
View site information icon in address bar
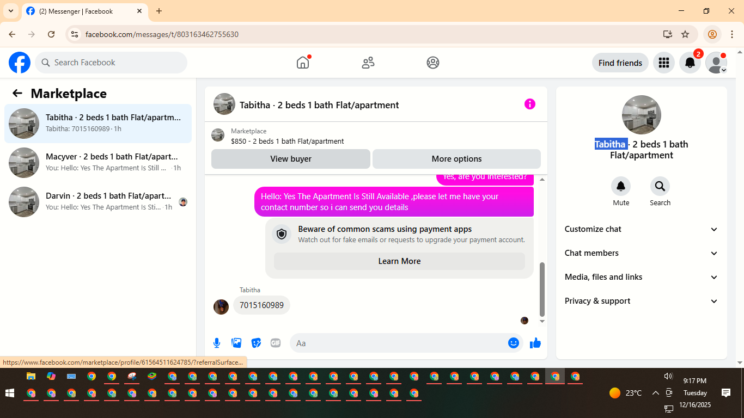coord(75,34)
